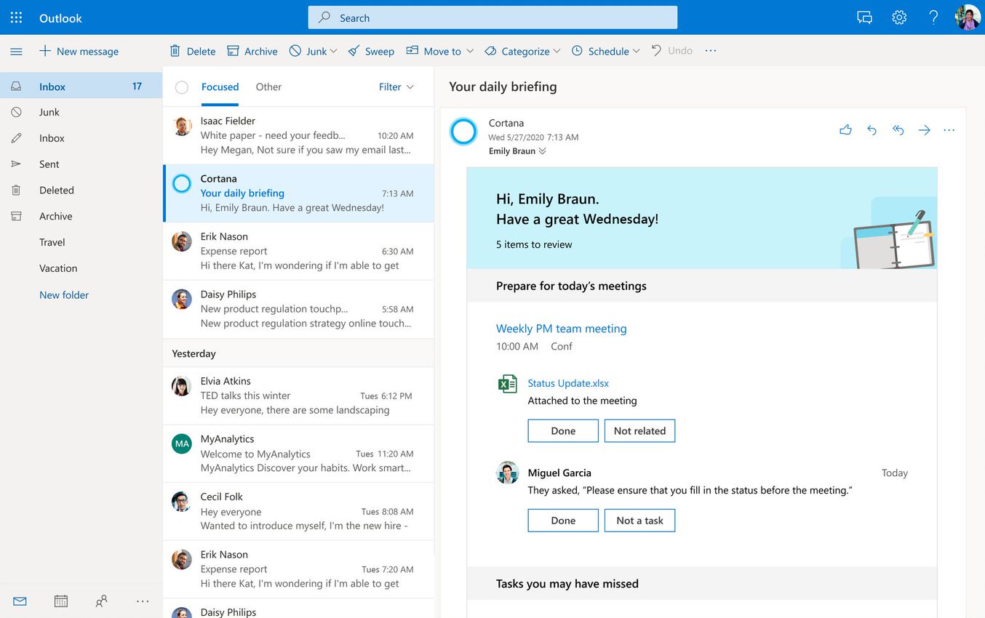Activate the Sweep tool
The width and height of the screenshot is (985, 618).
[x=354, y=51]
